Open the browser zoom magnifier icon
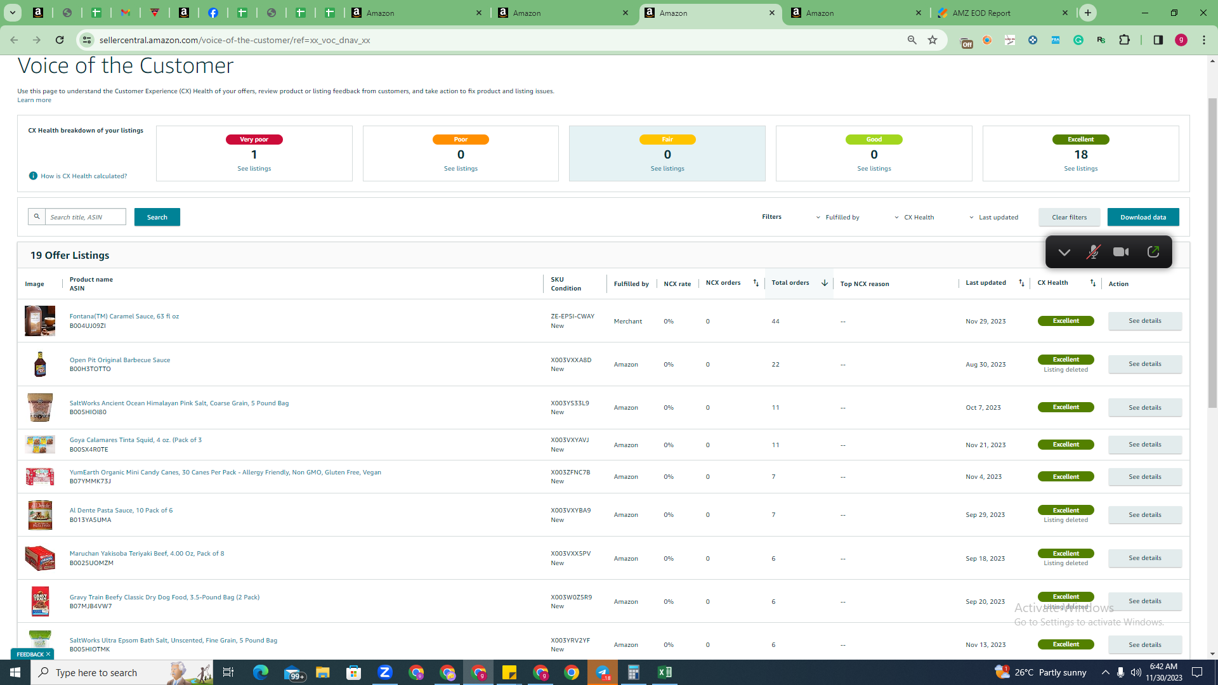This screenshot has height=685, width=1218. [x=912, y=40]
